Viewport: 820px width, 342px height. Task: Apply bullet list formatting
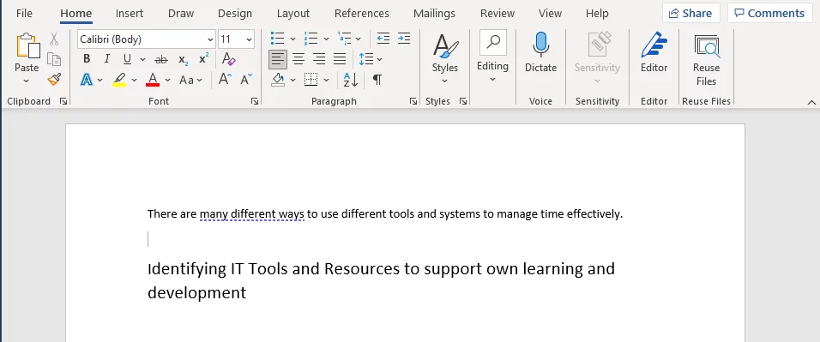(277, 39)
